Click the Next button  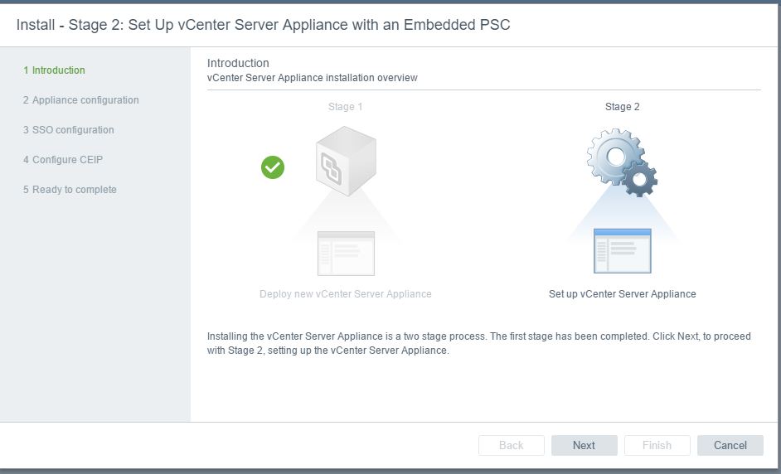pos(584,445)
